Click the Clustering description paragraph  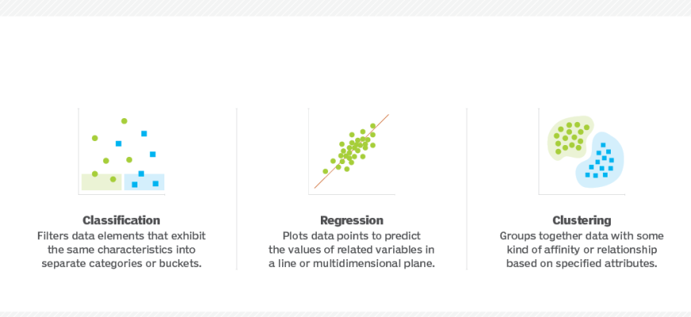click(x=581, y=249)
